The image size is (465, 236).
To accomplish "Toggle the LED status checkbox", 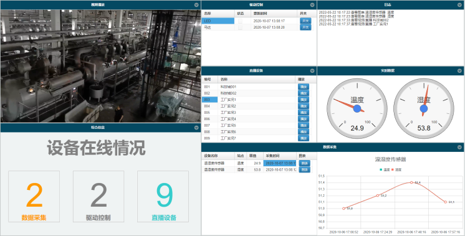I will click(240, 21).
